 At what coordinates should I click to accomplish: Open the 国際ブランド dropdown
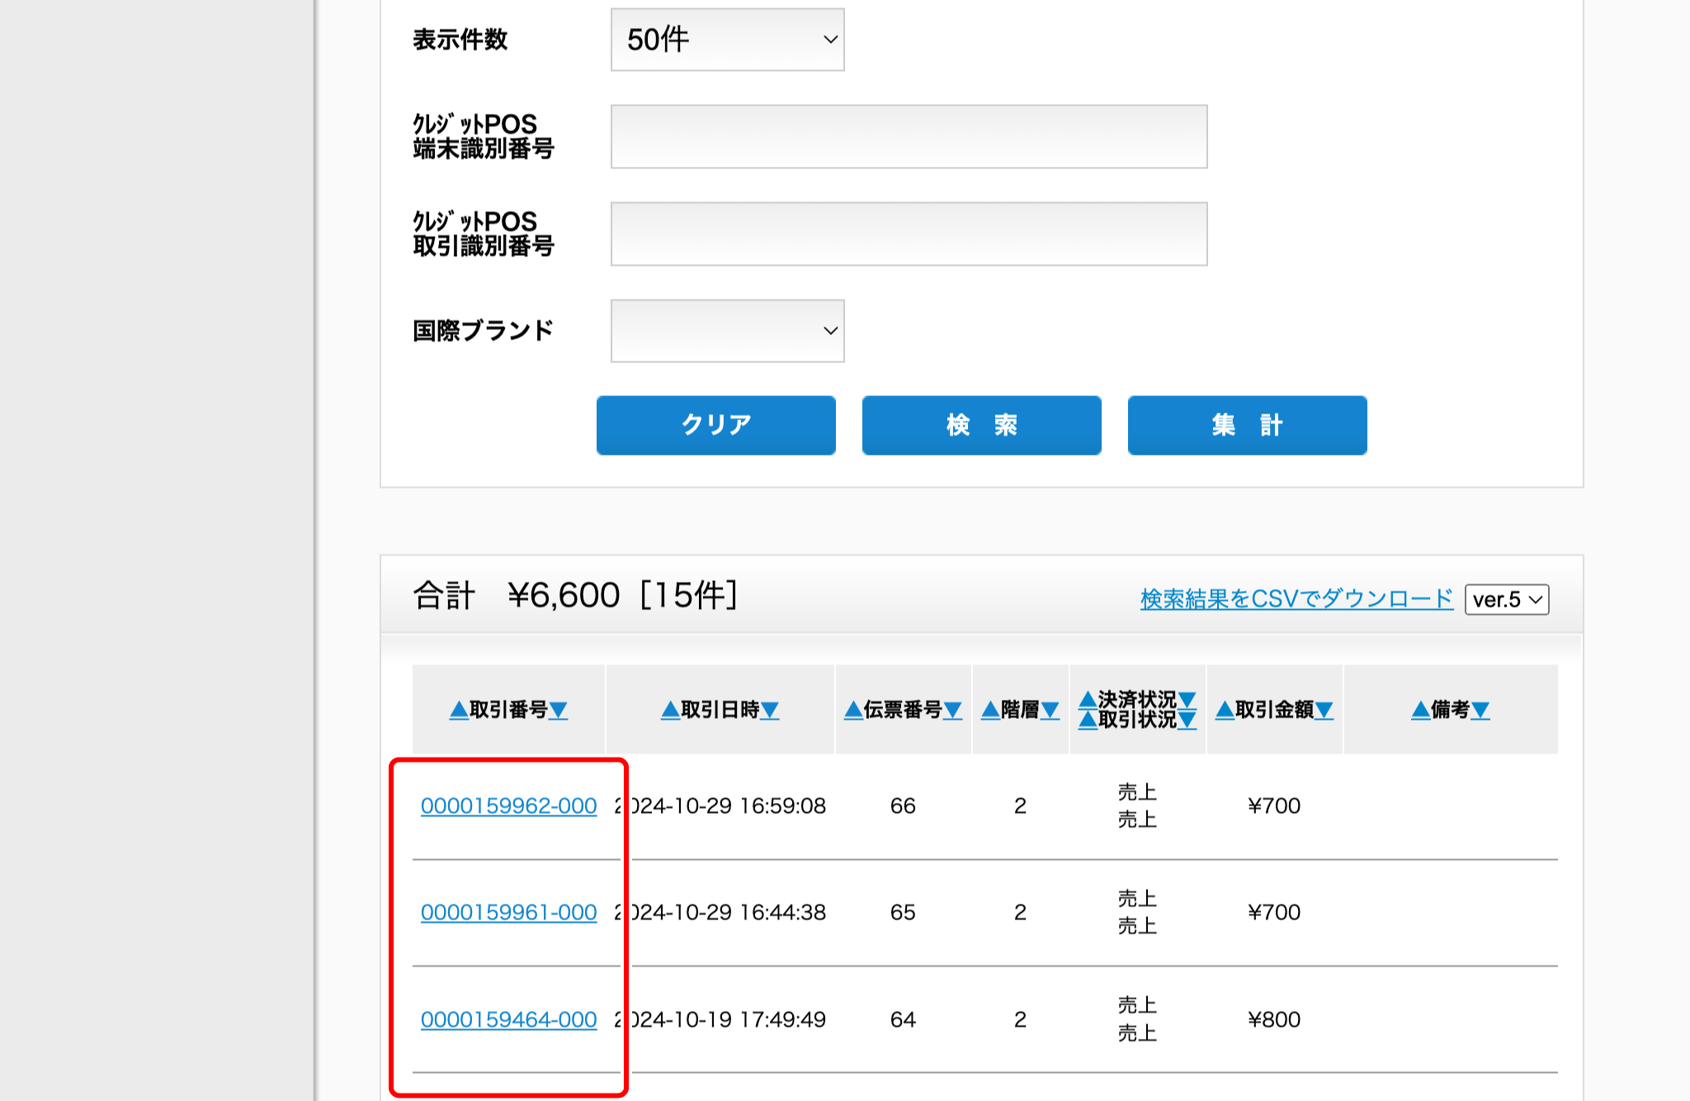click(x=727, y=331)
